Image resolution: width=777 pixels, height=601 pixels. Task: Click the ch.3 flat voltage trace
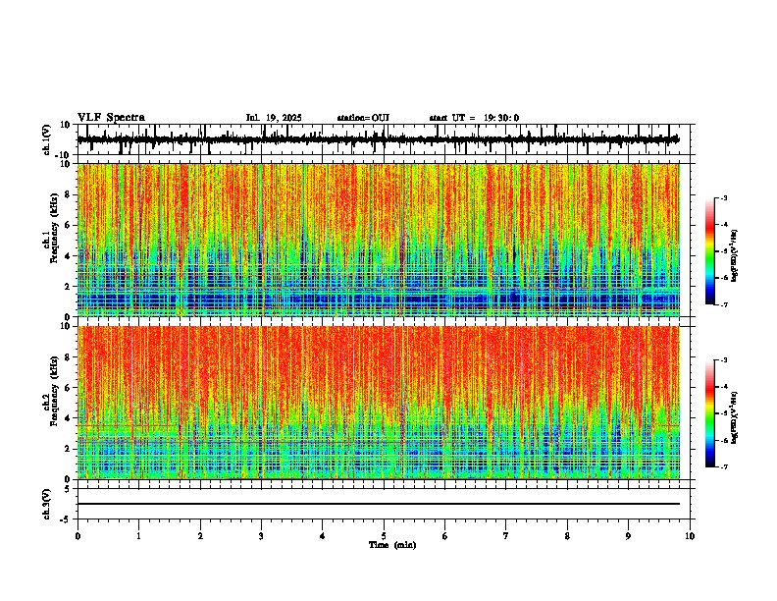pos(379,504)
